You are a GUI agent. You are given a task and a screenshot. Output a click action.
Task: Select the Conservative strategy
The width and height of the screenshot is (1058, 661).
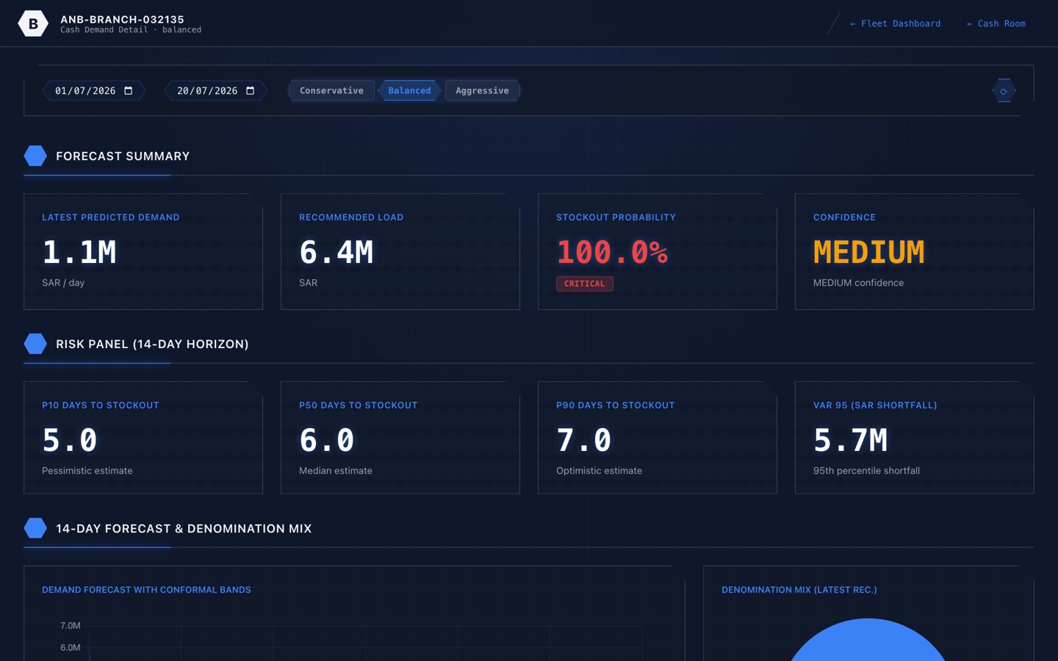331,90
